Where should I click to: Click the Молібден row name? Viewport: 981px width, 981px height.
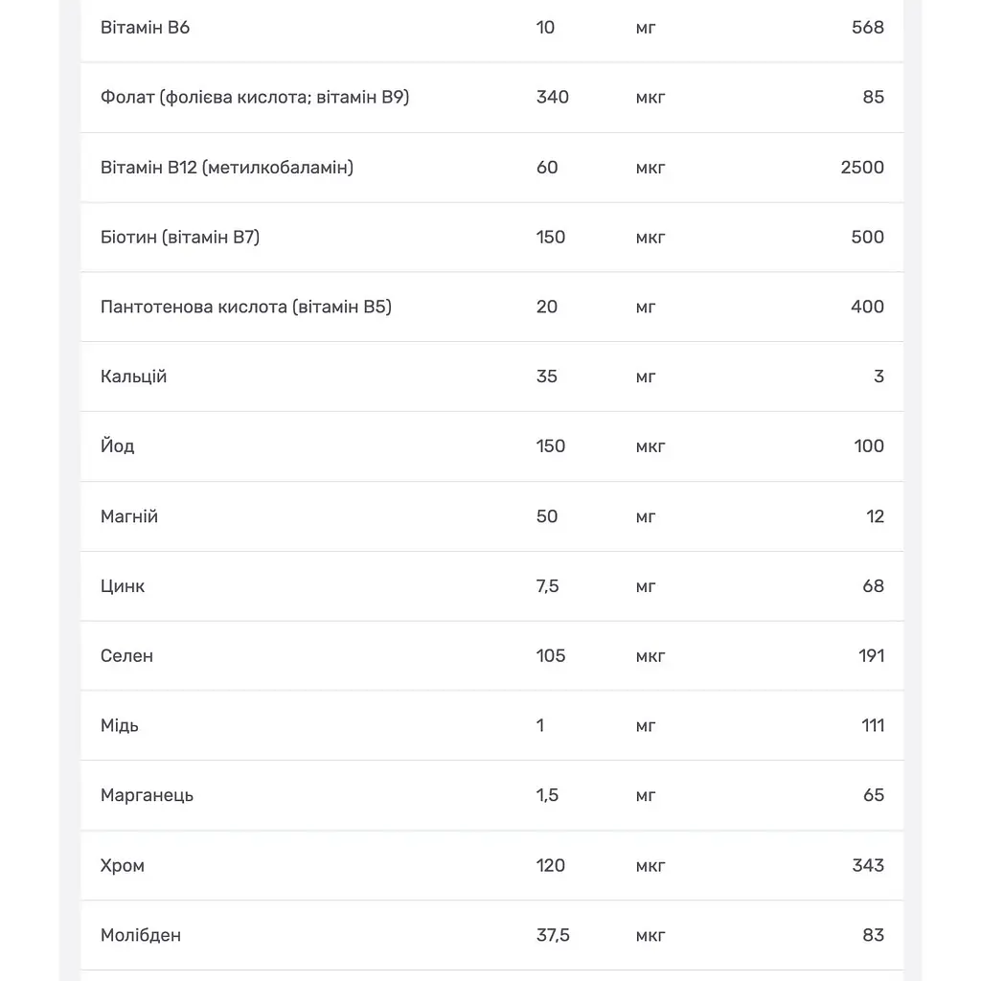[x=141, y=935]
